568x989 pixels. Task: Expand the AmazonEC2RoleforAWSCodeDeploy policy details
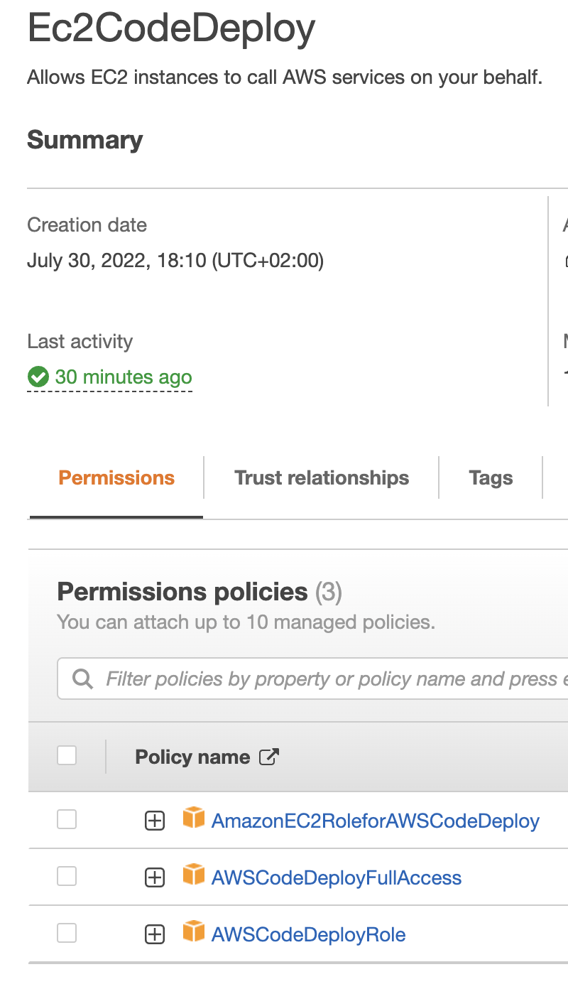point(155,821)
